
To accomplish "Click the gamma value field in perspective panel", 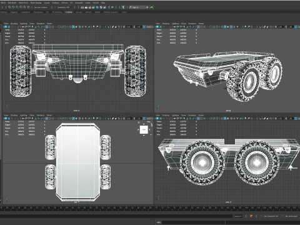I will (291, 27).
